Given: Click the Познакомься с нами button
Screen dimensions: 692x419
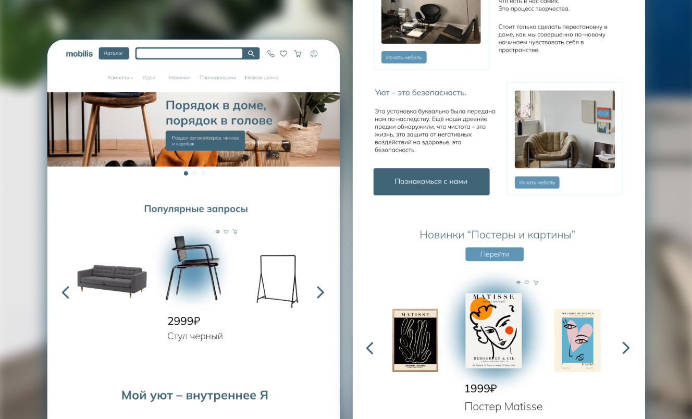Looking at the screenshot, I should coord(431,182).
